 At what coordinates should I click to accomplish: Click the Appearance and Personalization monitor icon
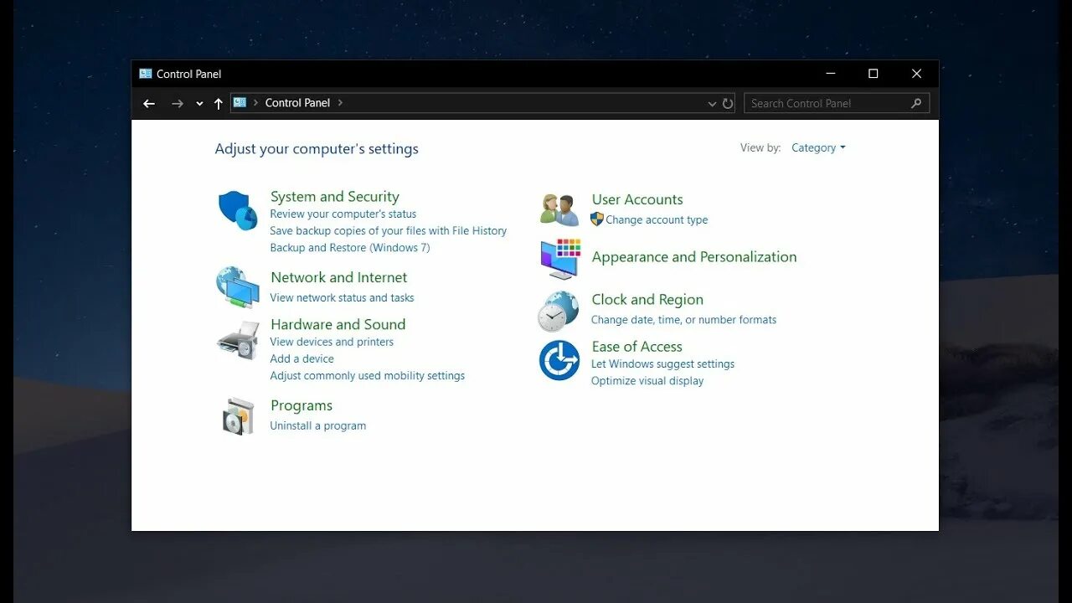tap(560, 258)
